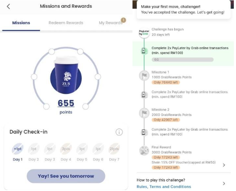Click the 0/2 transaction progress bar
This screenshot has height=191, width=236.
click(x=182, y=59)
